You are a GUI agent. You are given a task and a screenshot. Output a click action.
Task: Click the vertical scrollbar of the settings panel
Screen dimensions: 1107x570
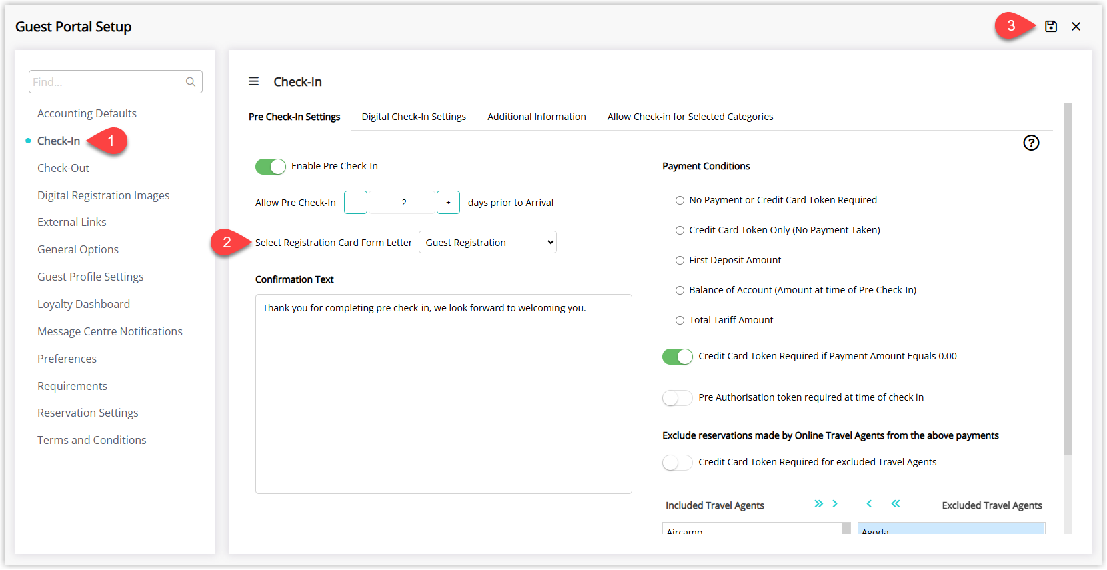[x=1068, y=279]
